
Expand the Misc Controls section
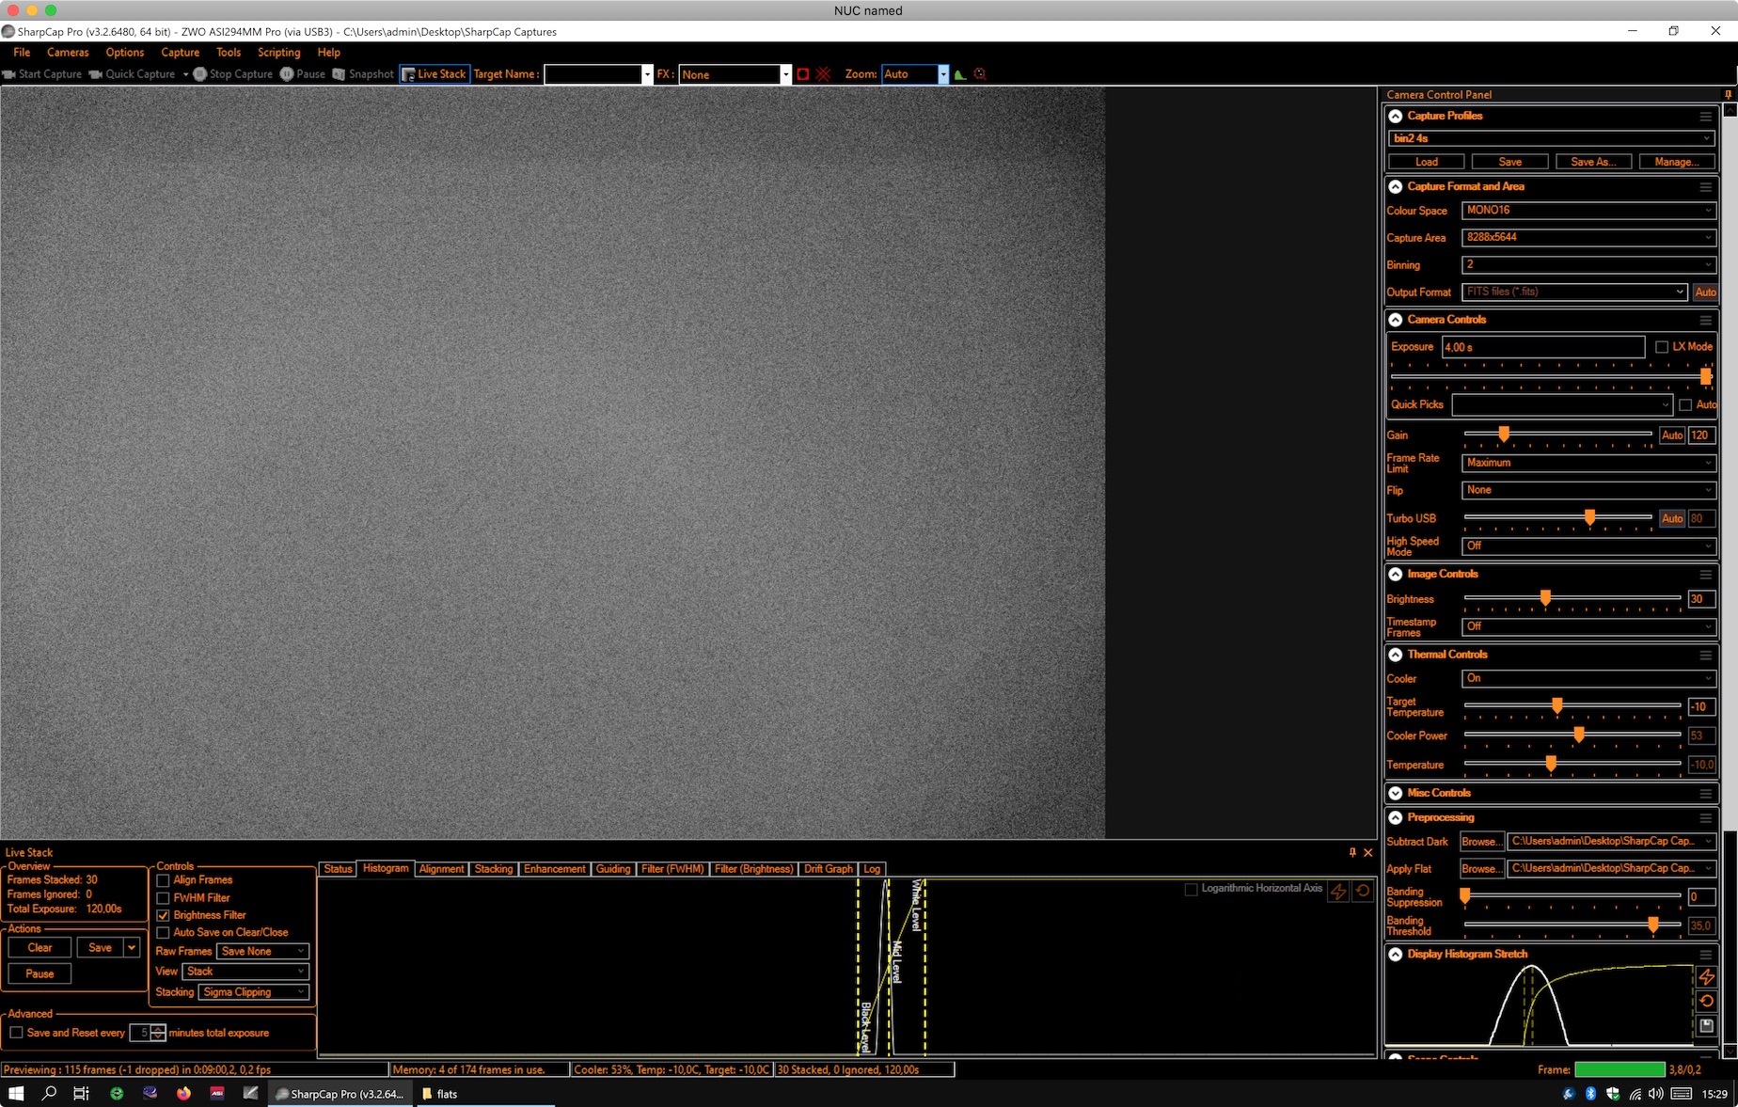coord(1396,794)
